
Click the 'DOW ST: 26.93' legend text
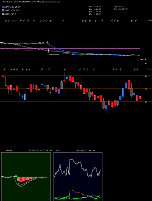[x=12, y=7]
